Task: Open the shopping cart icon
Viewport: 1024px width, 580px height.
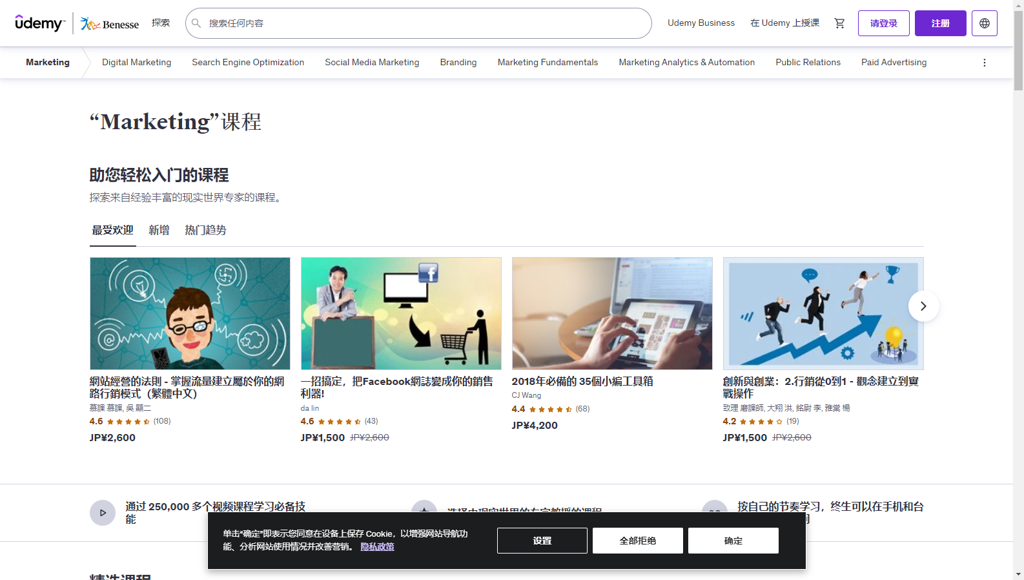Action: 839,23
